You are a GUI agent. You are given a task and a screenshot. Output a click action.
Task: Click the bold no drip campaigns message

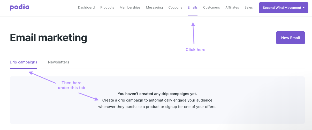[x=157, y=94]
